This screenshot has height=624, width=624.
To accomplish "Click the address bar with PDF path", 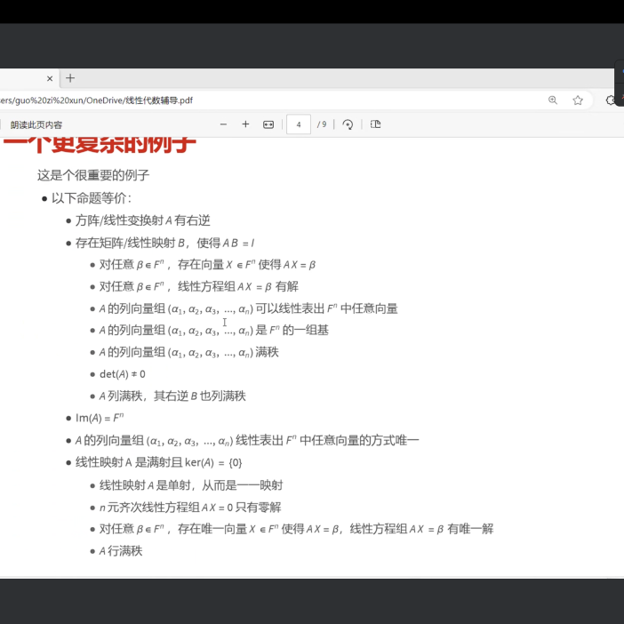I will tap(267, 100).
